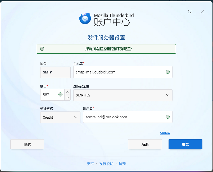Increase the port number with up arrow
The image size is (213, 172).
(67, 92)
